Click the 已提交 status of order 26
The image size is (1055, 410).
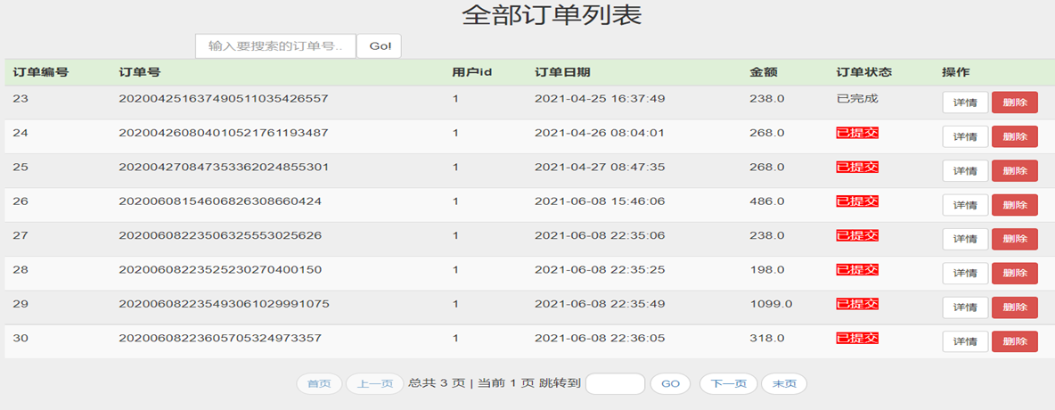(857, 201)
